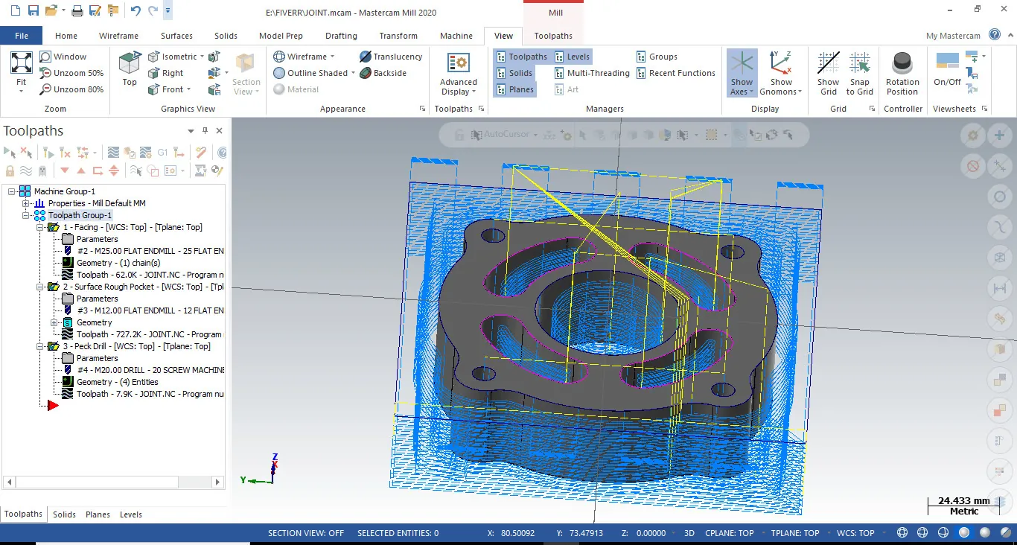
Task: Select the Top graphics view cube
Action: pos(130,63)
